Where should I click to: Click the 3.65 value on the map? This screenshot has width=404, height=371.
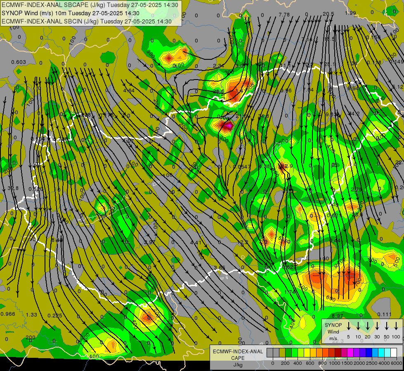point(220,268)
